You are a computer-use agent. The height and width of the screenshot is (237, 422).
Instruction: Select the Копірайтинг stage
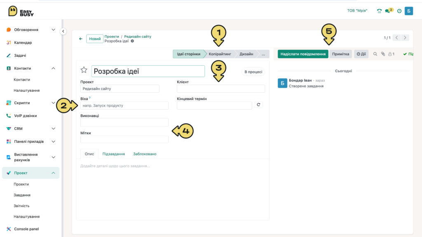point(220,54)
